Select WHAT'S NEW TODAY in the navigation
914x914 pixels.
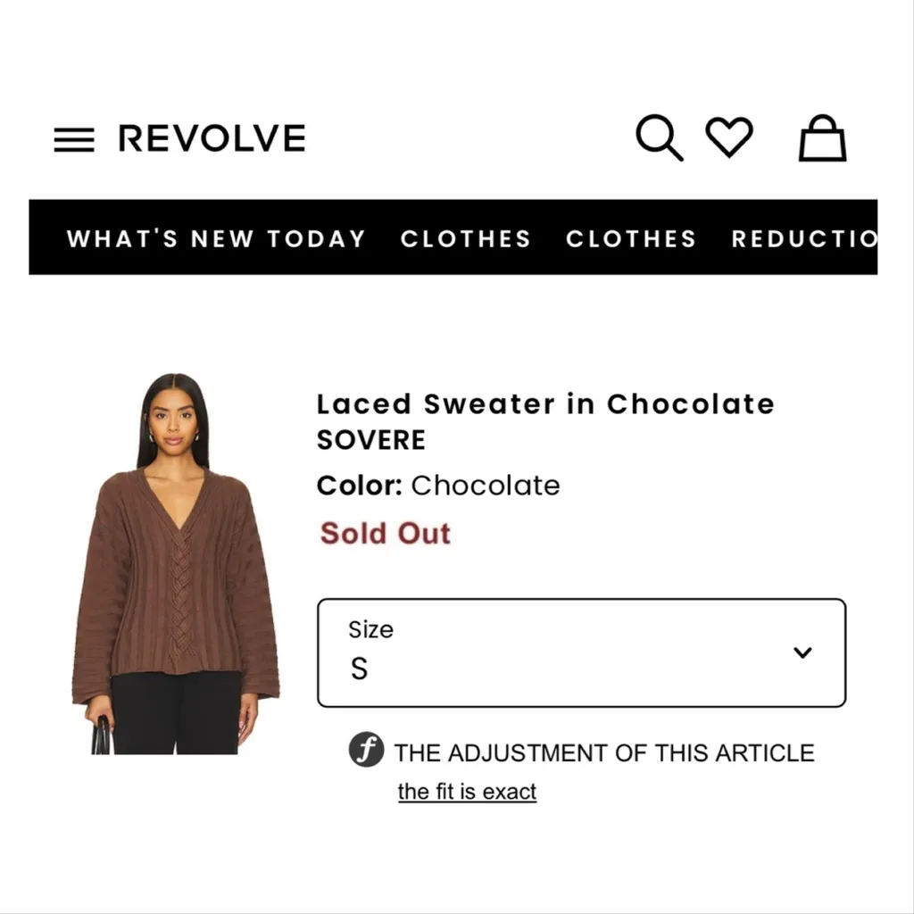point(216,238)
